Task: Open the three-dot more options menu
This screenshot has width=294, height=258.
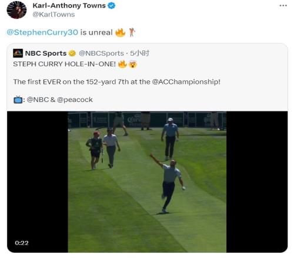Action: coord(283,6)
